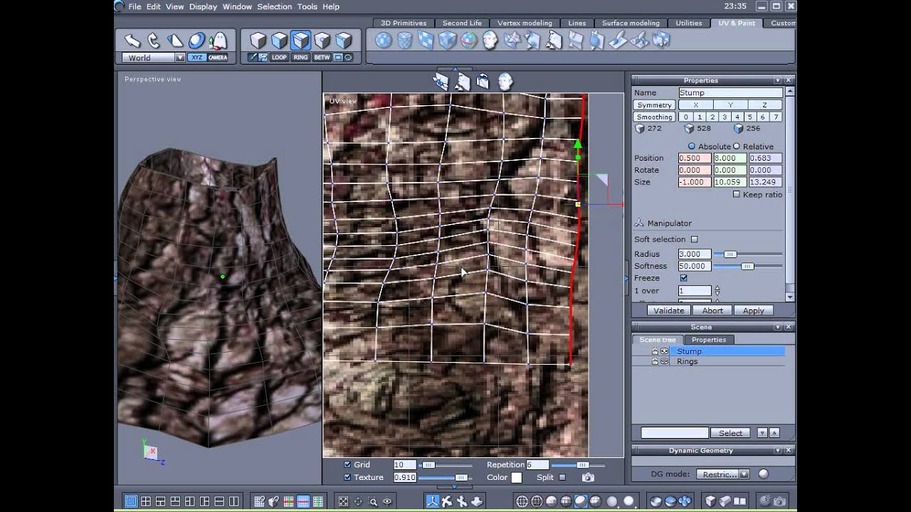Collapse the Dynamic Geometry panel with arrow
Viewport: 911px width, 512px height.
tap(777, 451)
